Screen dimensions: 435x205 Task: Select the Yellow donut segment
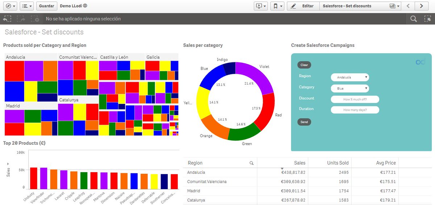tap(203, 103)
